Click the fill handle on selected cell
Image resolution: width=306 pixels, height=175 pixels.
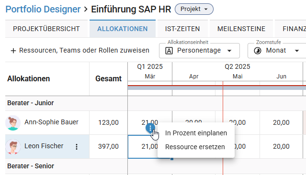coord(172,159)
